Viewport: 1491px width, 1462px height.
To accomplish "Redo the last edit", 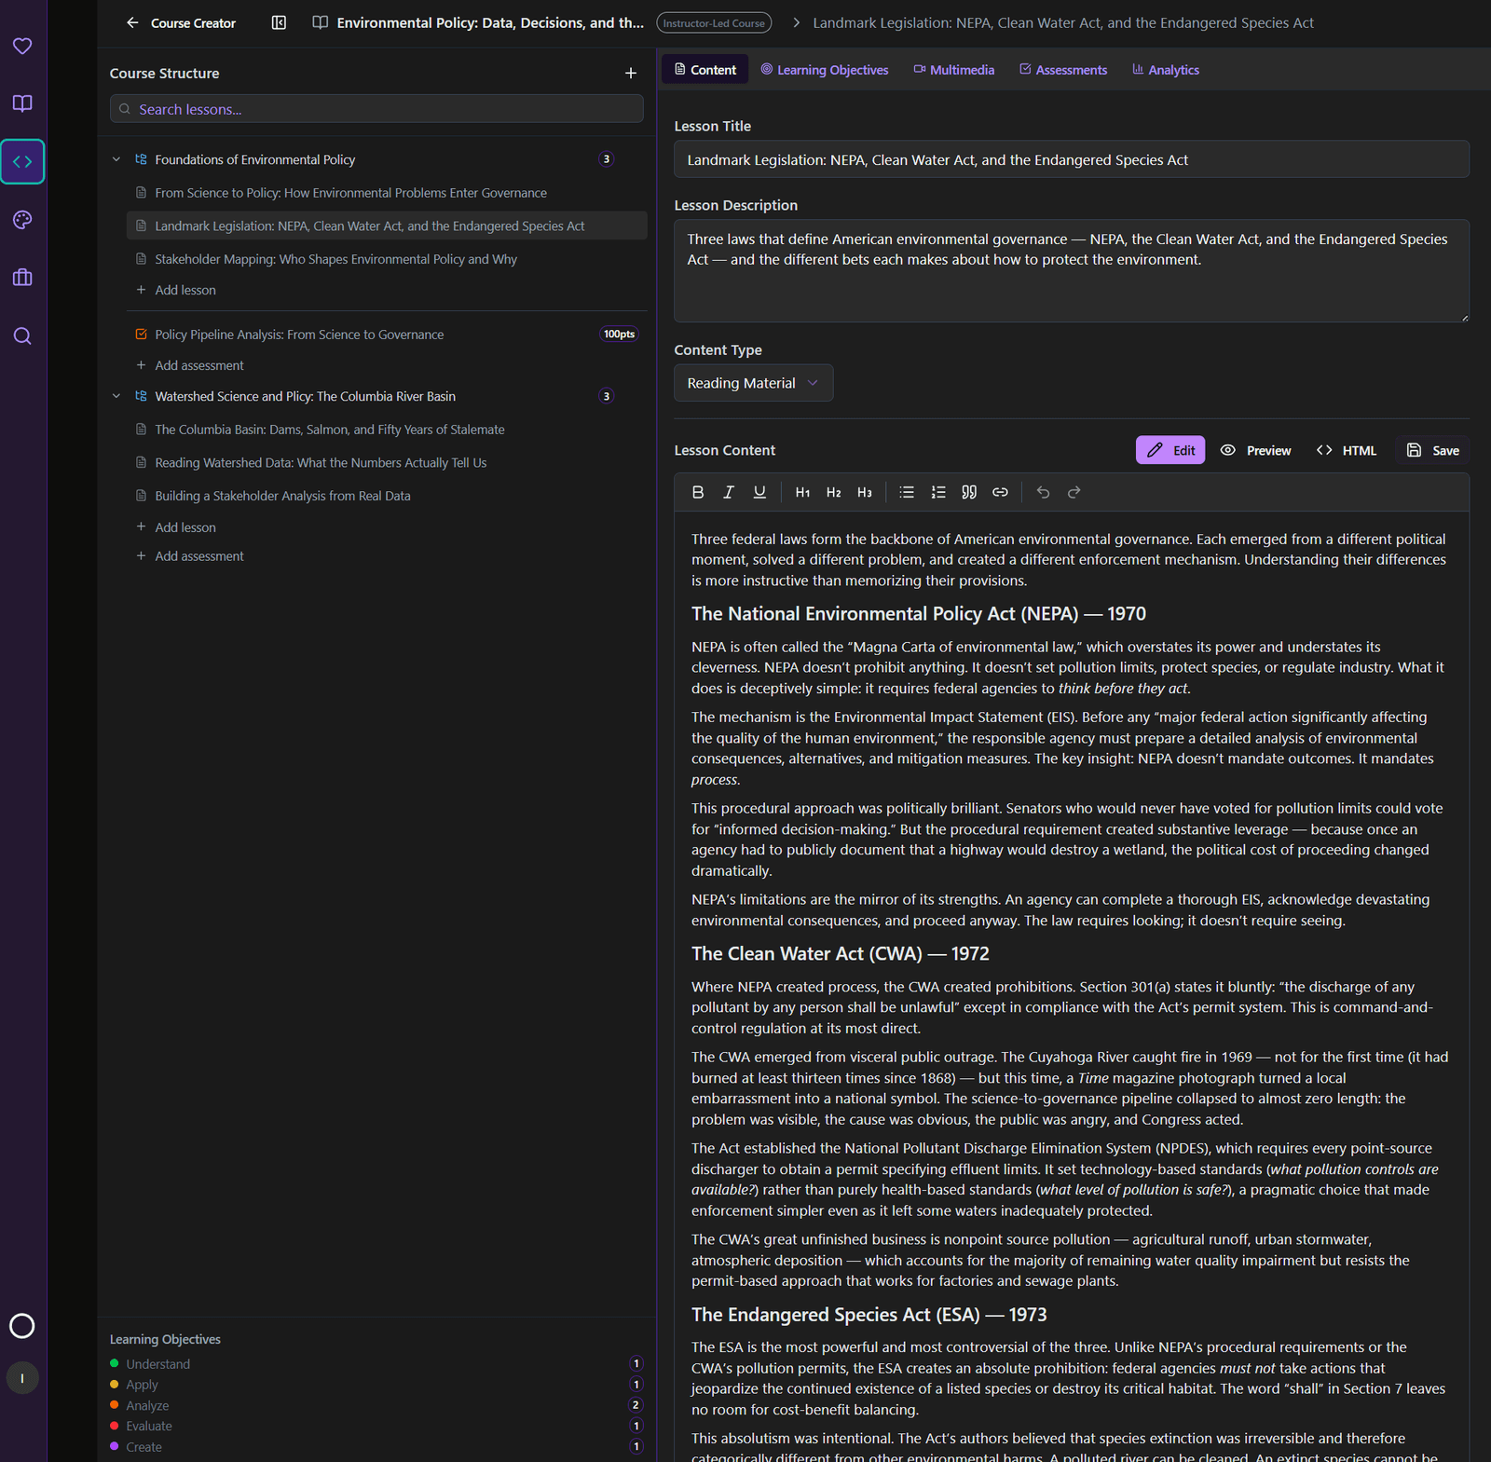I will (1074, 492).
